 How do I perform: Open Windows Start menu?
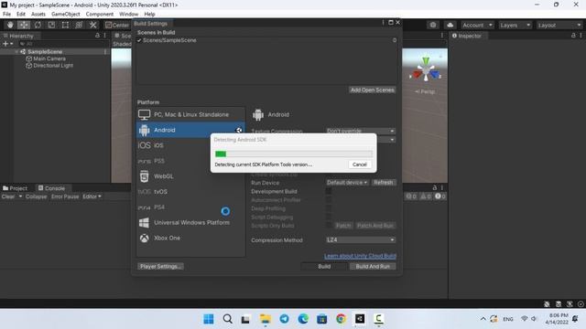209,319
